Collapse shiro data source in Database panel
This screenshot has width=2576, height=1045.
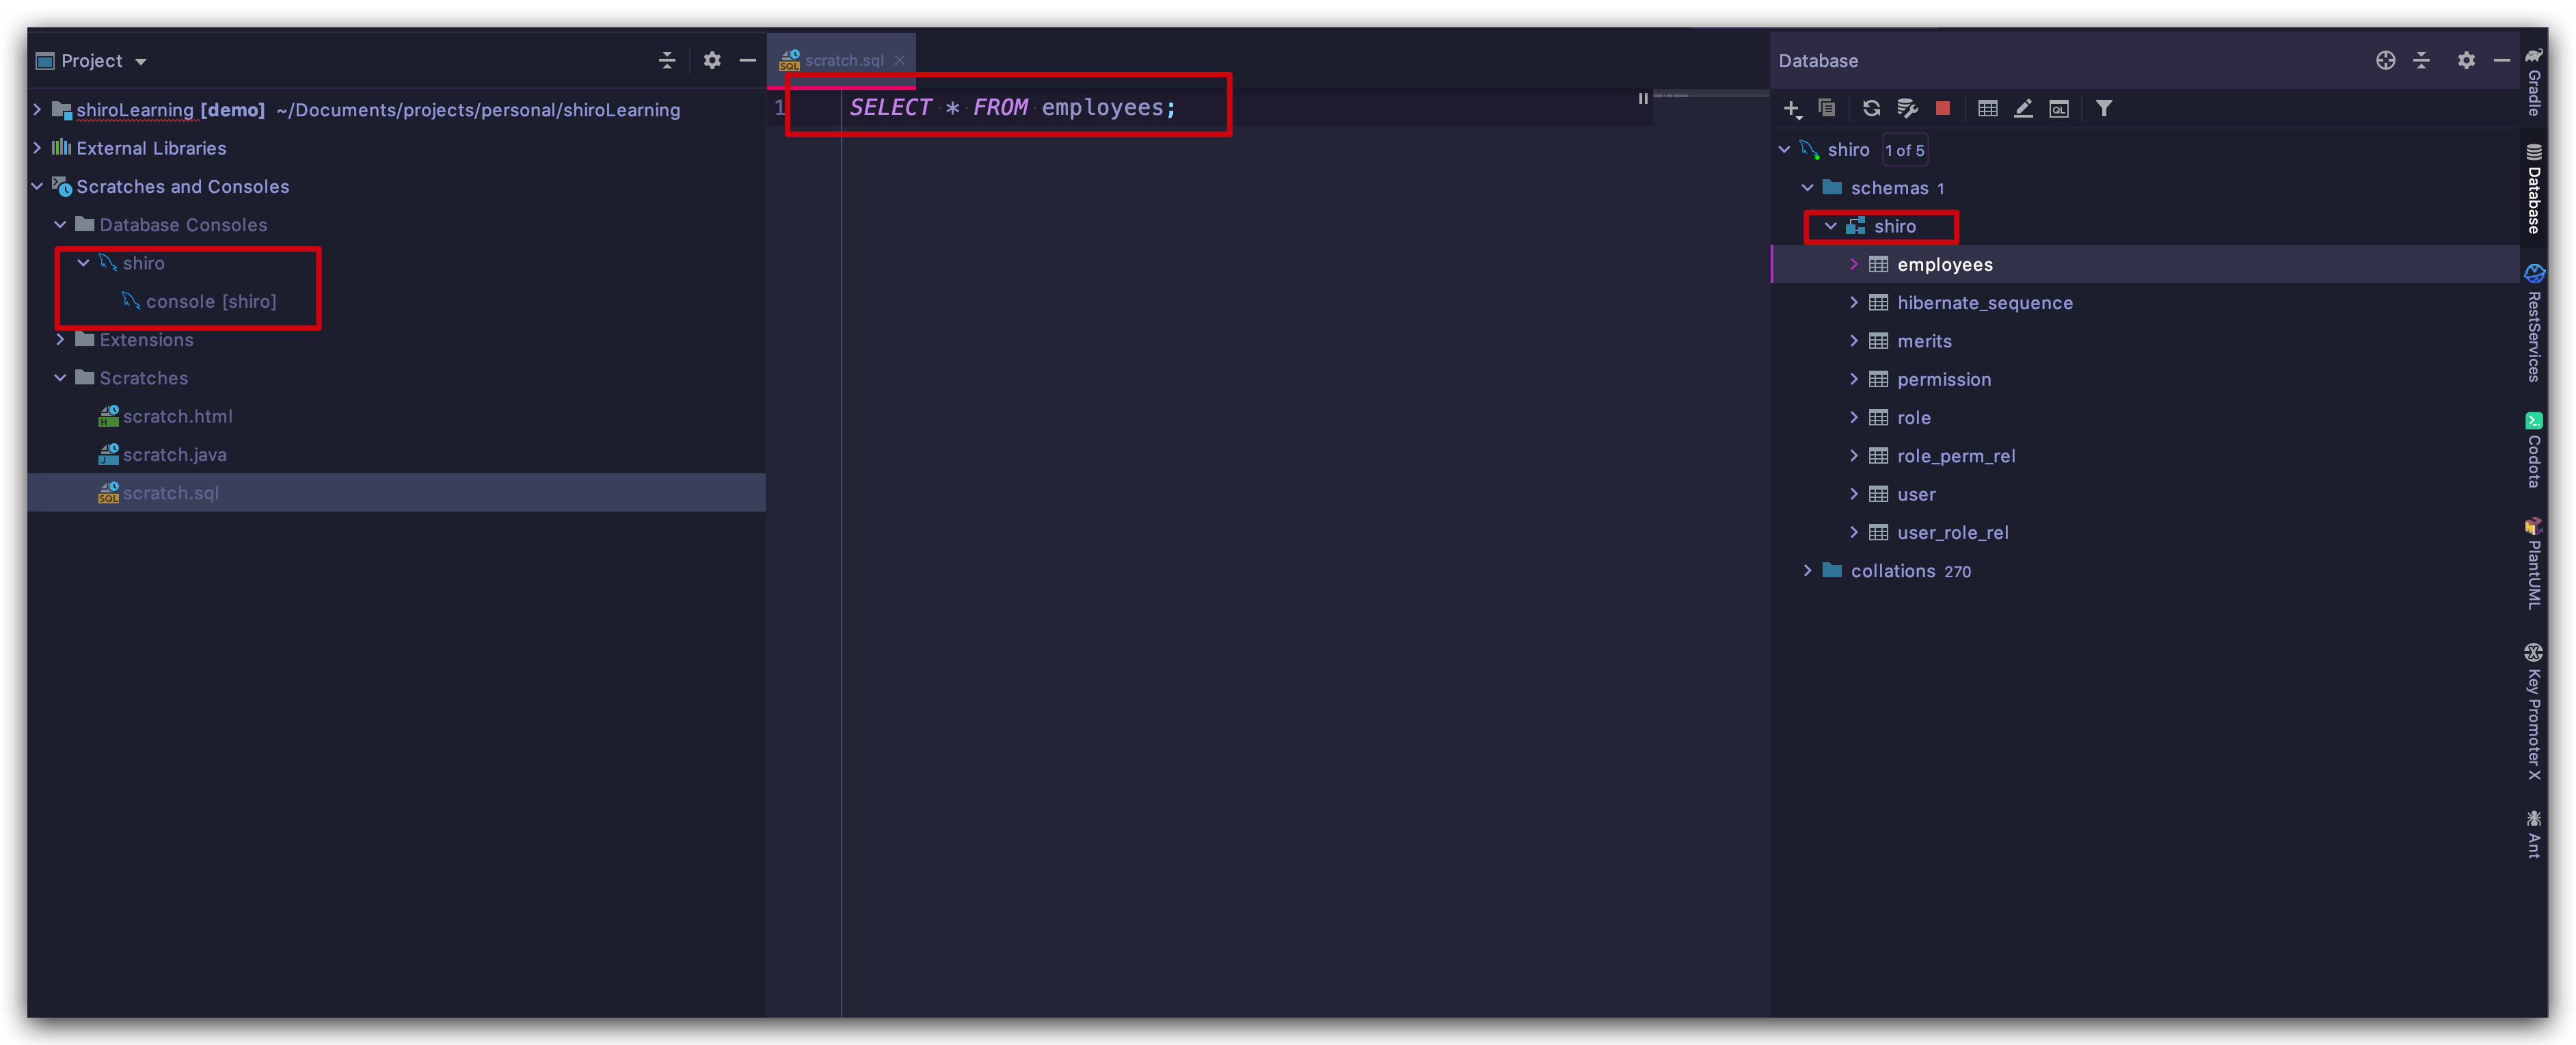[x=1784, y=149]
